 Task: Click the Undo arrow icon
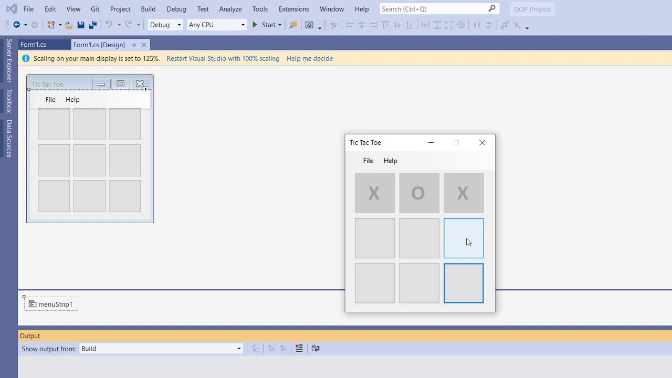109,25
